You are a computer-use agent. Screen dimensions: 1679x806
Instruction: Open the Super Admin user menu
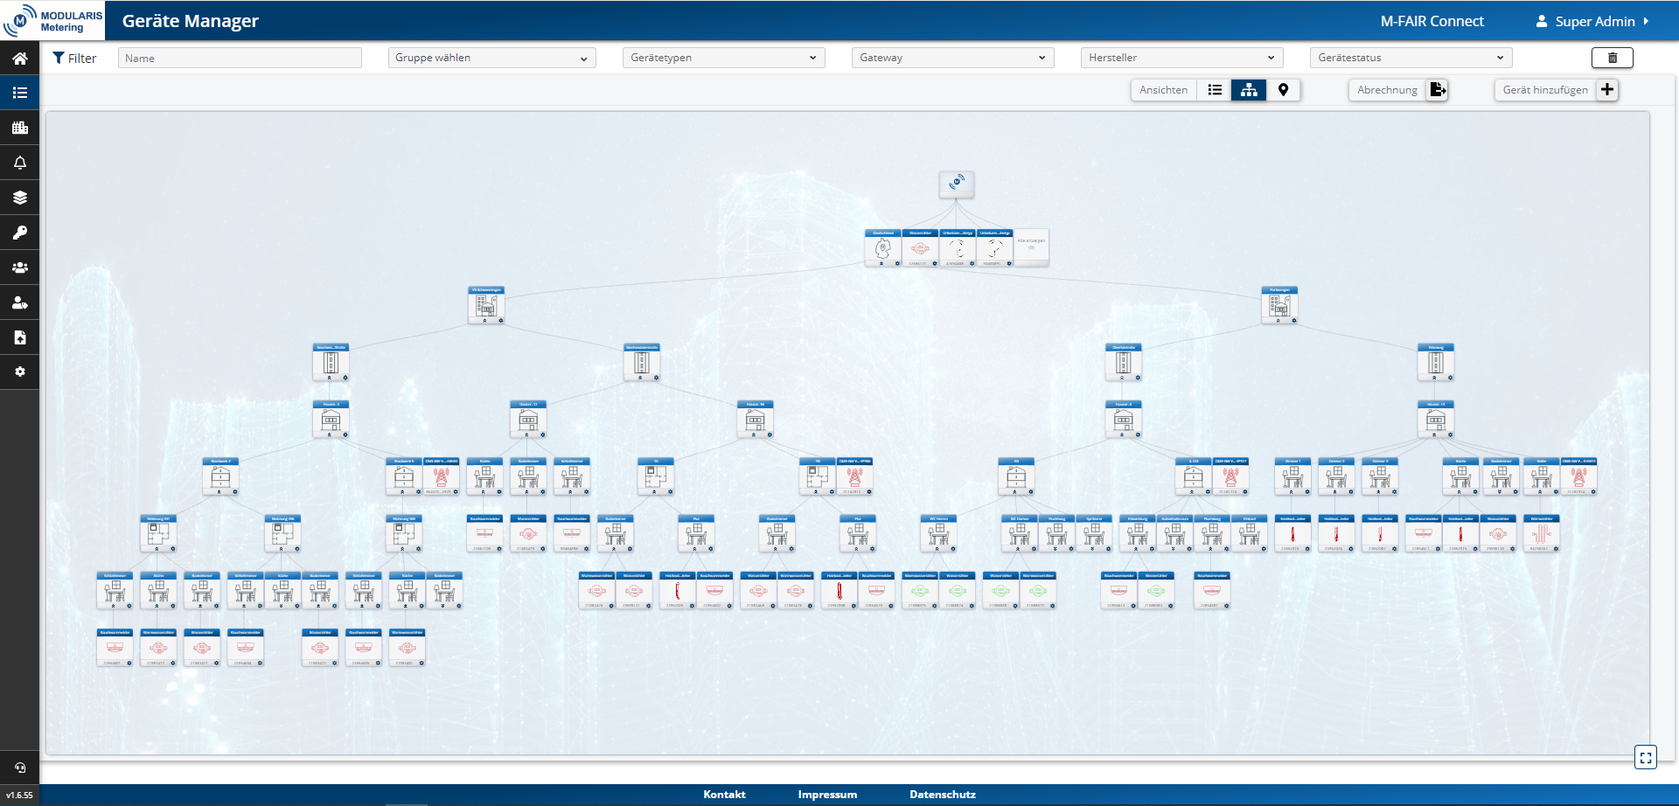(1592, 21)
